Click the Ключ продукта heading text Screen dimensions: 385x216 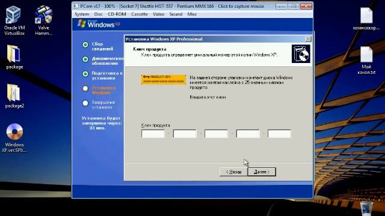tap(150, 49)
